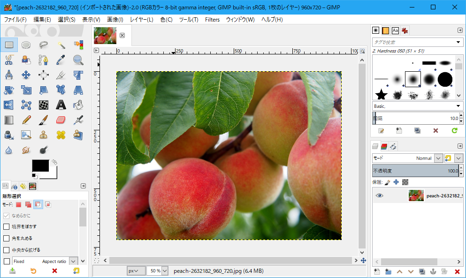Open the レイヤー(L) menu
466x278 pixels.
(142, 20)
